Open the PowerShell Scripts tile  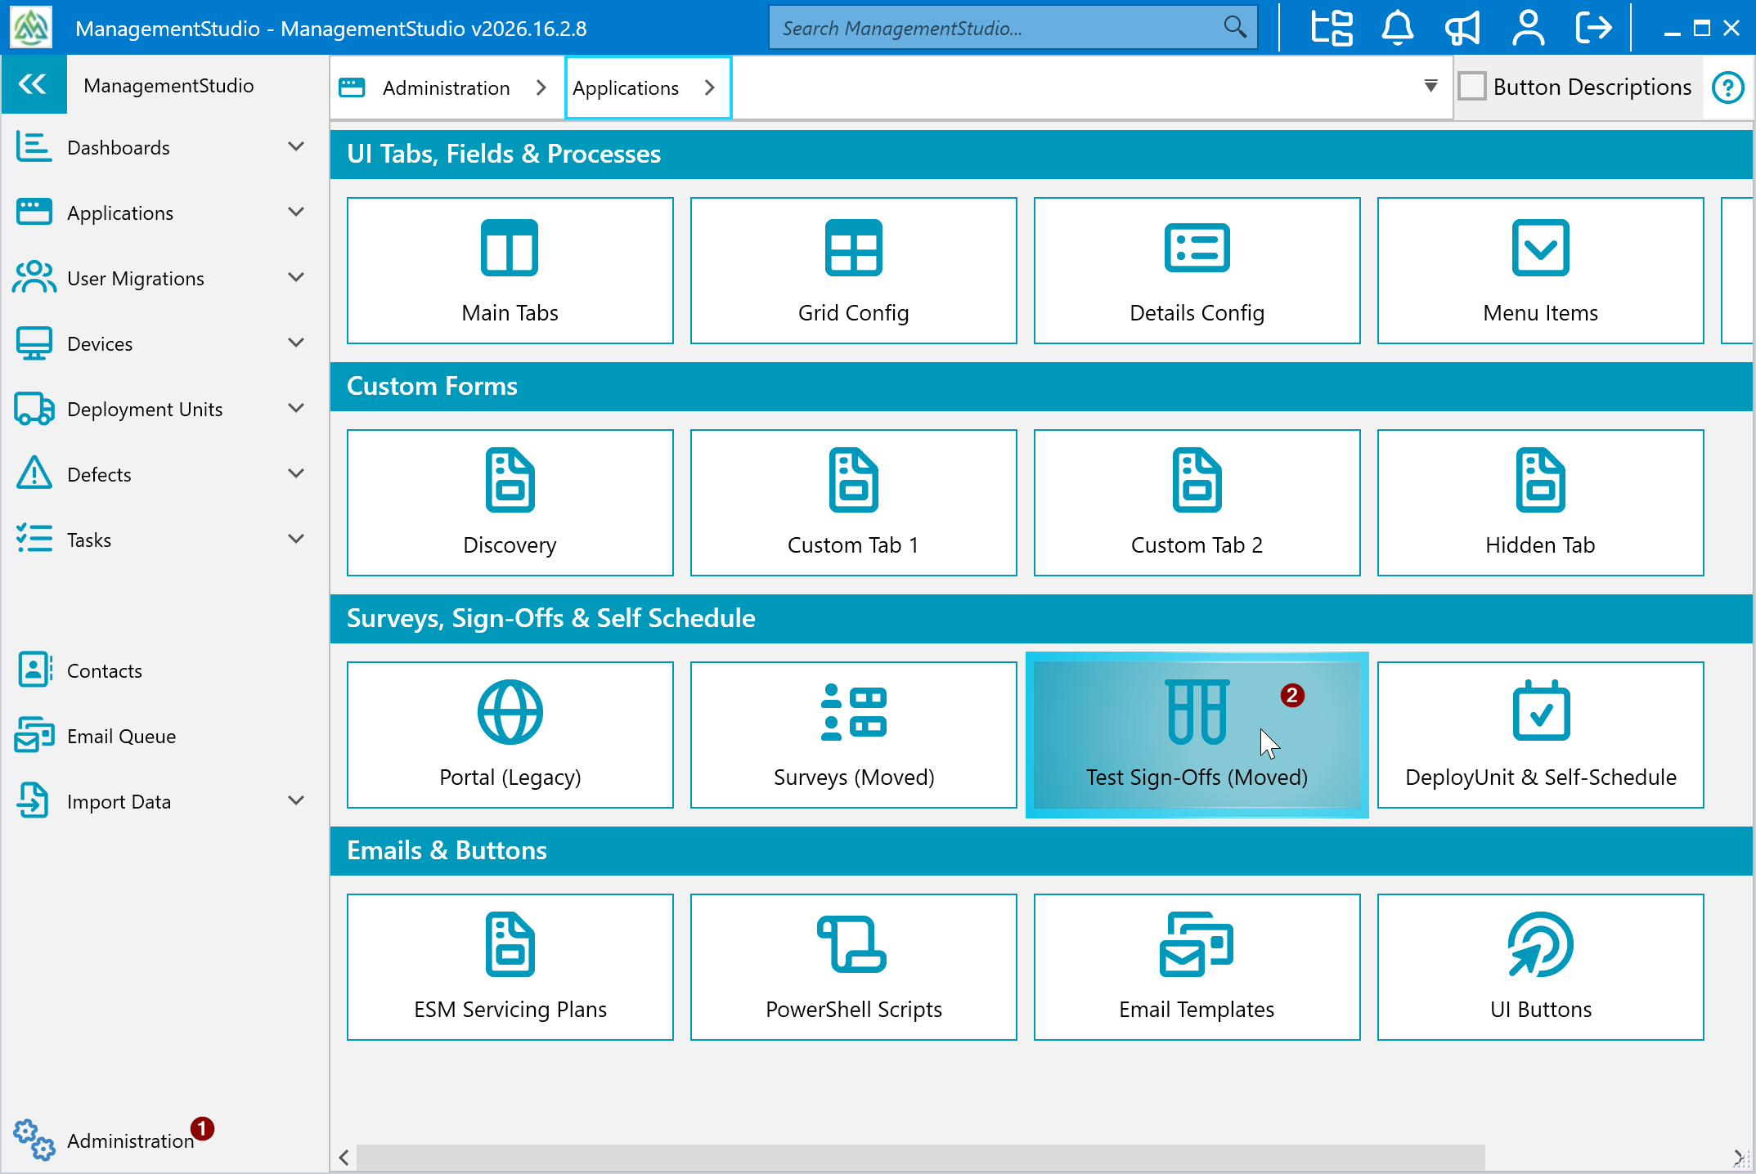tap(853, 967)
